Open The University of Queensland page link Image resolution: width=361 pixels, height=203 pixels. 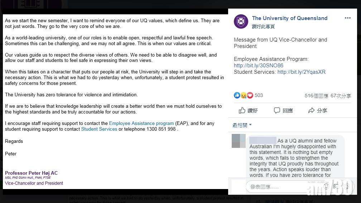click(289, 18)
